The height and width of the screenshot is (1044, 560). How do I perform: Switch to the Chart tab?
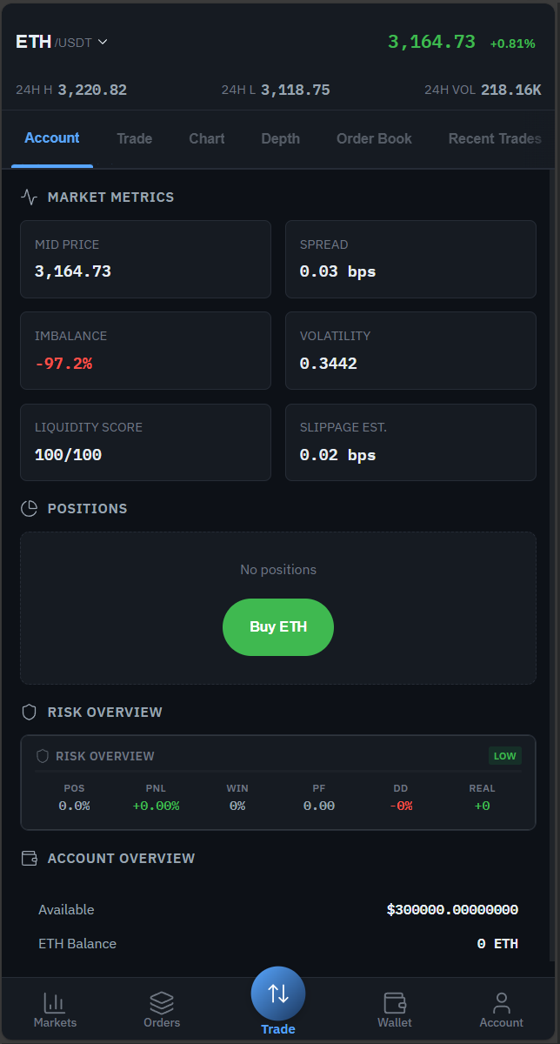point(206,138)
